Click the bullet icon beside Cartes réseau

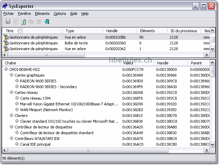[x=12, y=92]
